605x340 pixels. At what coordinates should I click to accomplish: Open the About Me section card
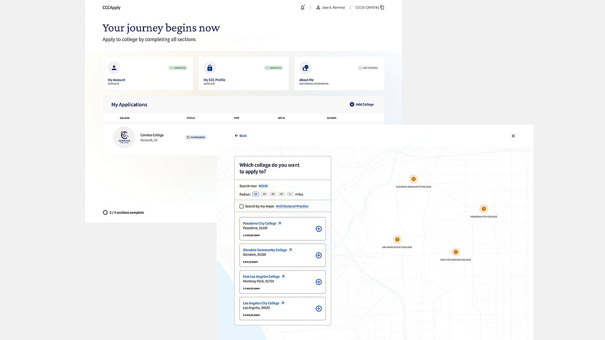click(x=339, y=74)
